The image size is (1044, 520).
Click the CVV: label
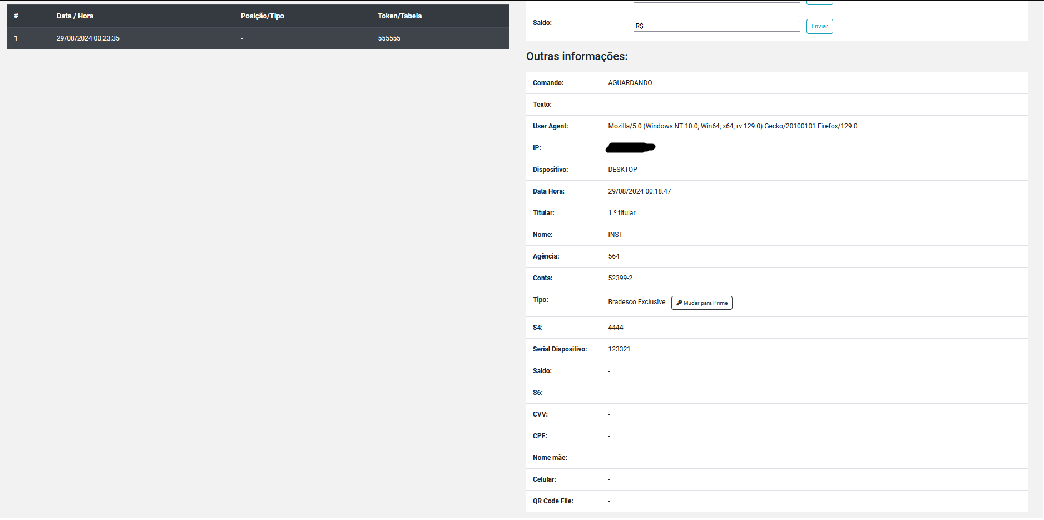pos(540,414)
